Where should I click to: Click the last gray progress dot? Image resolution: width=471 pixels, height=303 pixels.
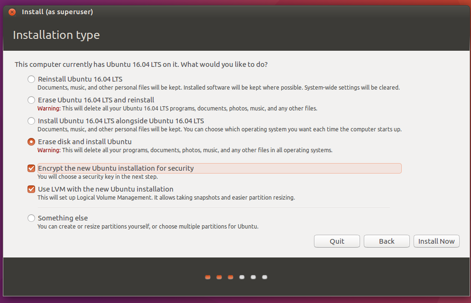(x=264, y=277)
